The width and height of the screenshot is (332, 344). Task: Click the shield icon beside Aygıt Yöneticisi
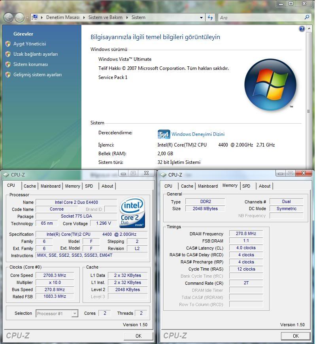(x=8, y=44)
